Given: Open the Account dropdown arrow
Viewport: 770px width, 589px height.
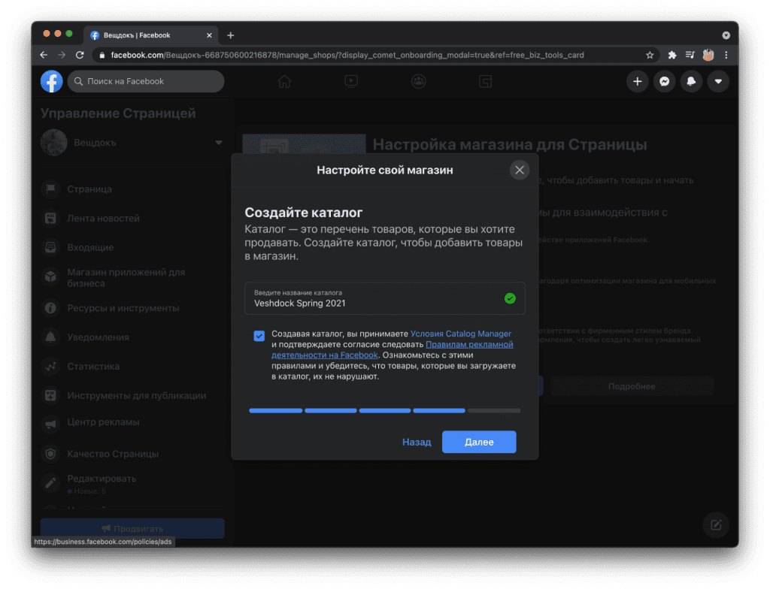Looking at the screenshot, I should click(718, 81).
